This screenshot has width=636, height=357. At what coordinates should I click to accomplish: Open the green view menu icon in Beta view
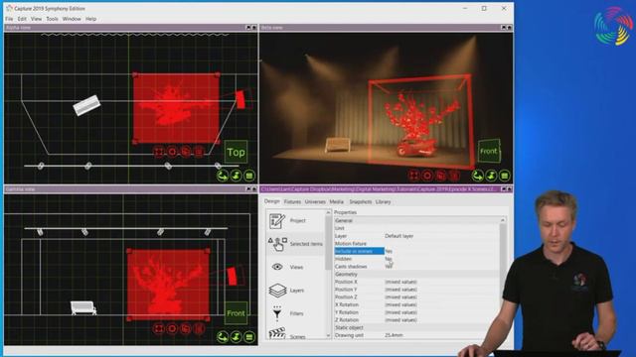(505, 176)
